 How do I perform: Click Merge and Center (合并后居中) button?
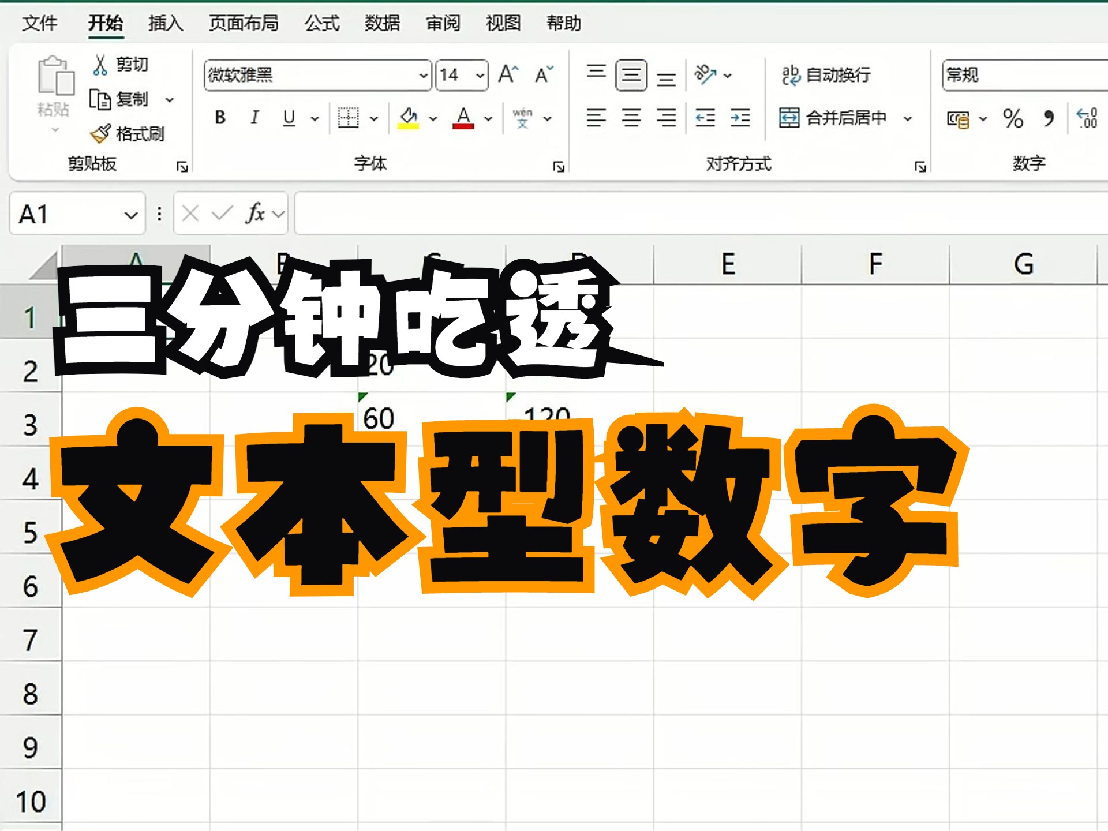(834, 118)
